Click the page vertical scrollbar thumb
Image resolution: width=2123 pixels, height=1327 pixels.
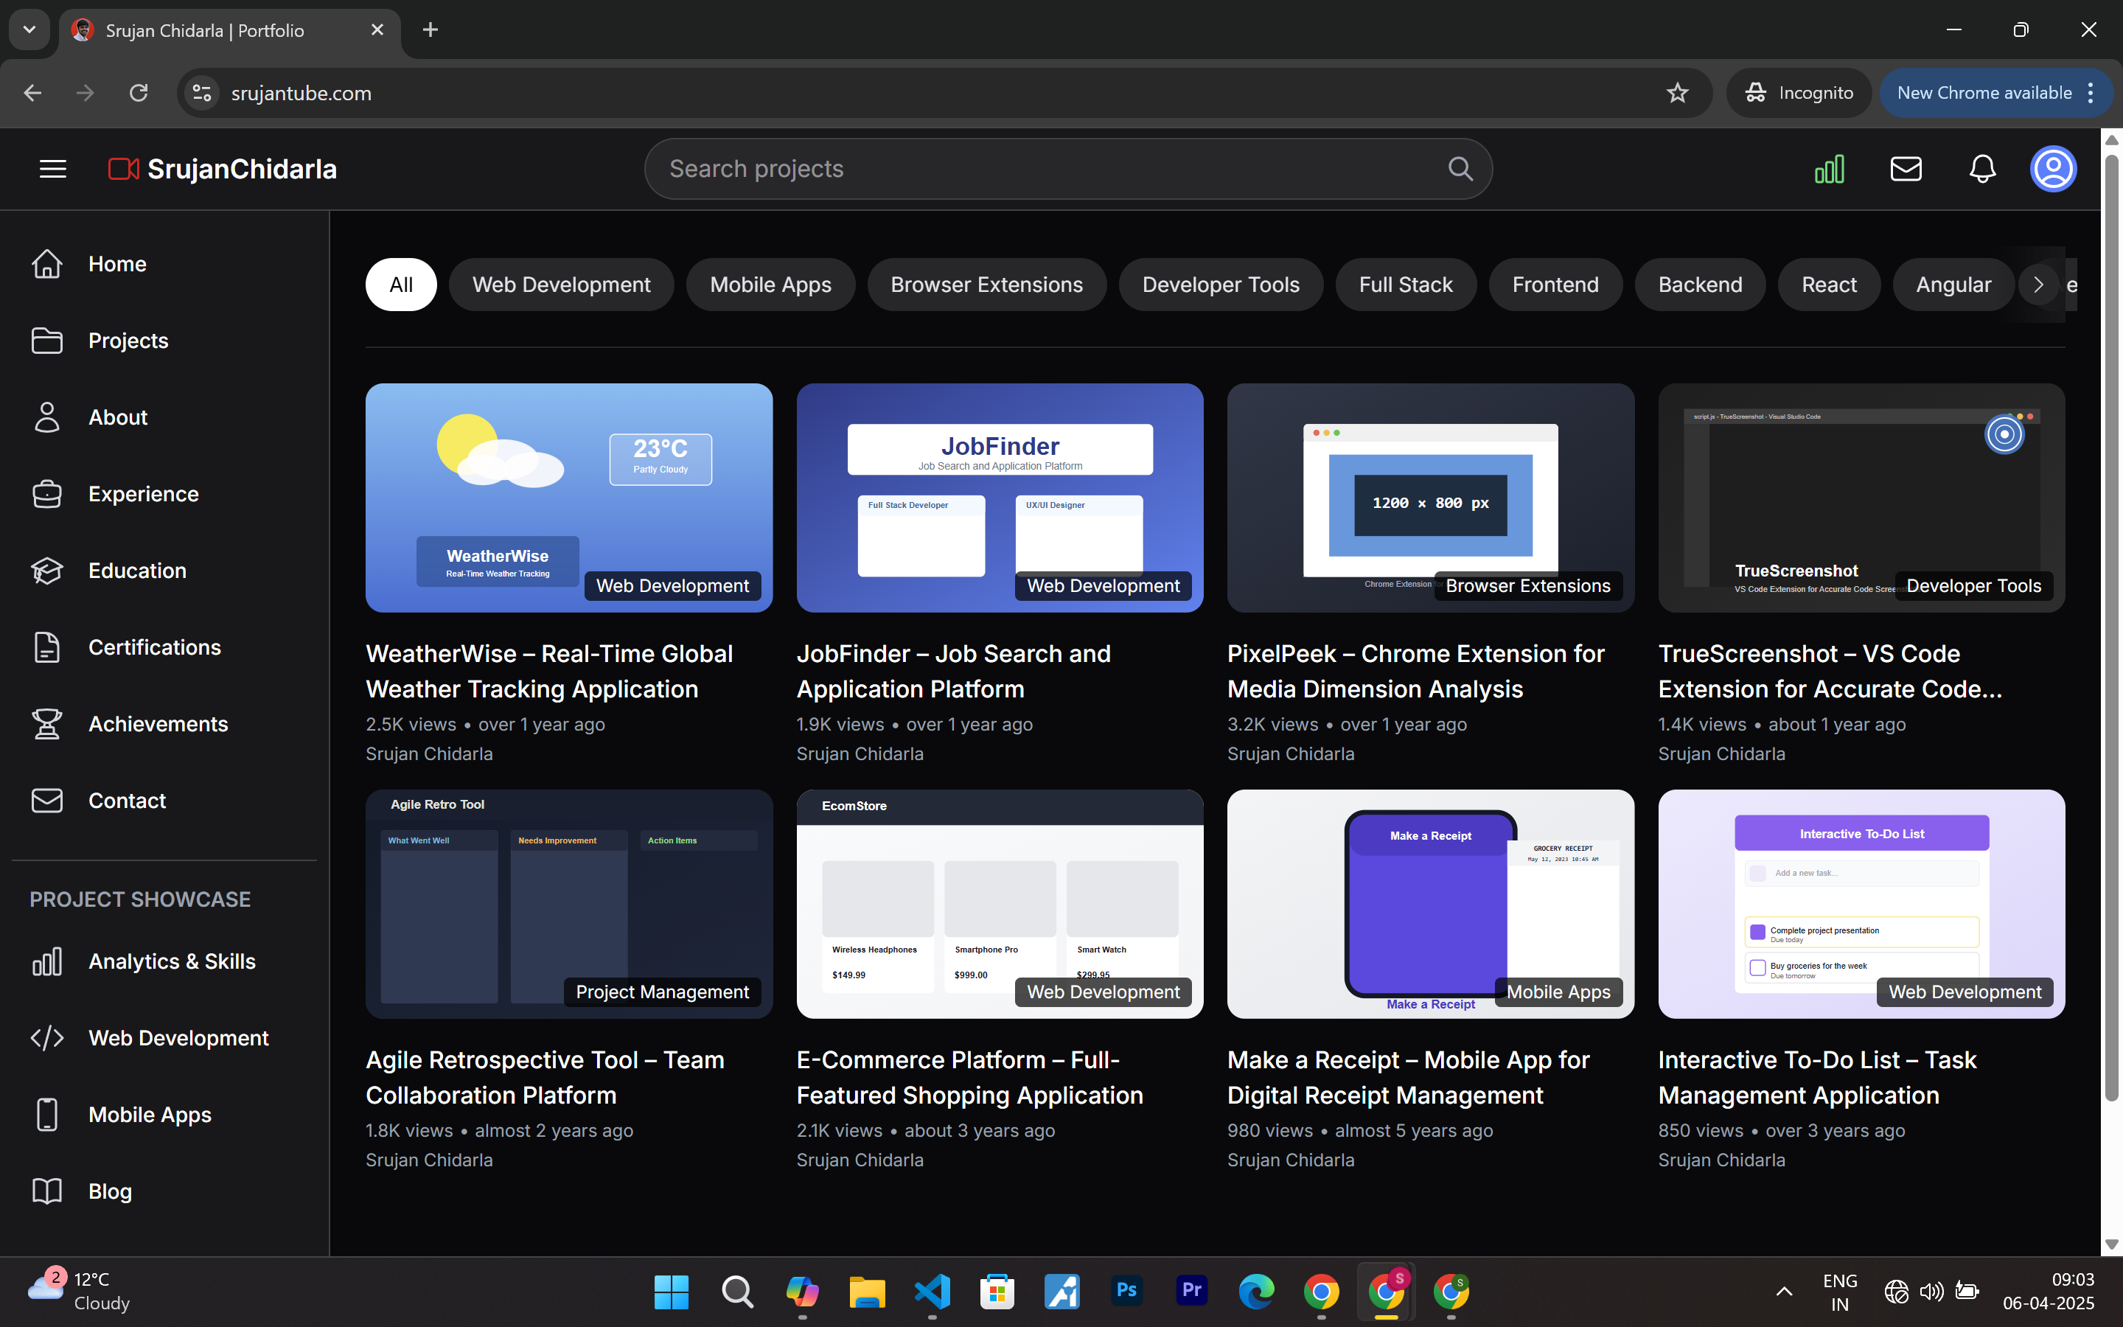[2110, 627]
